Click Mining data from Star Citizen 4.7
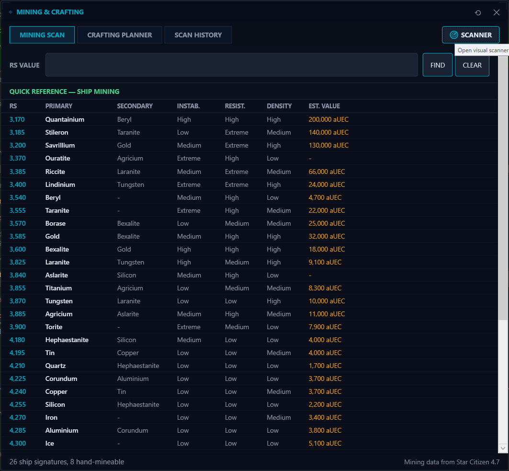509x471 pixels. (x=452, y=462)
